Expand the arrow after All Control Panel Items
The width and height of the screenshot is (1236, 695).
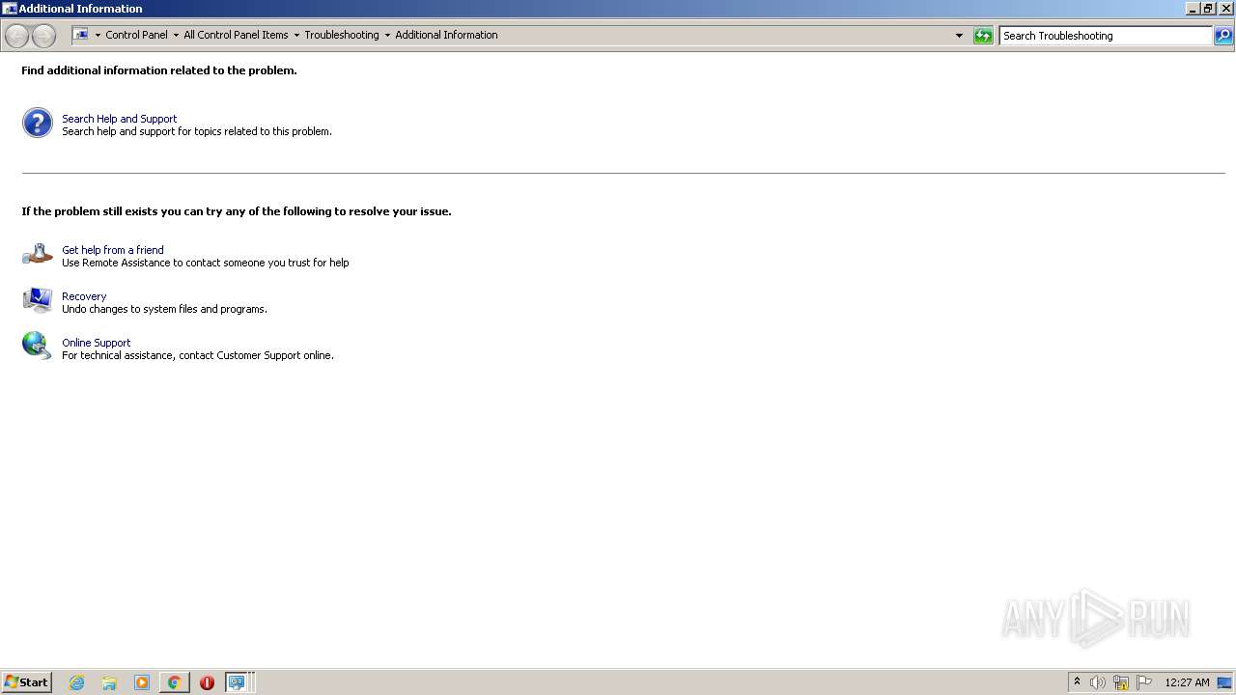tap(296, 36)
